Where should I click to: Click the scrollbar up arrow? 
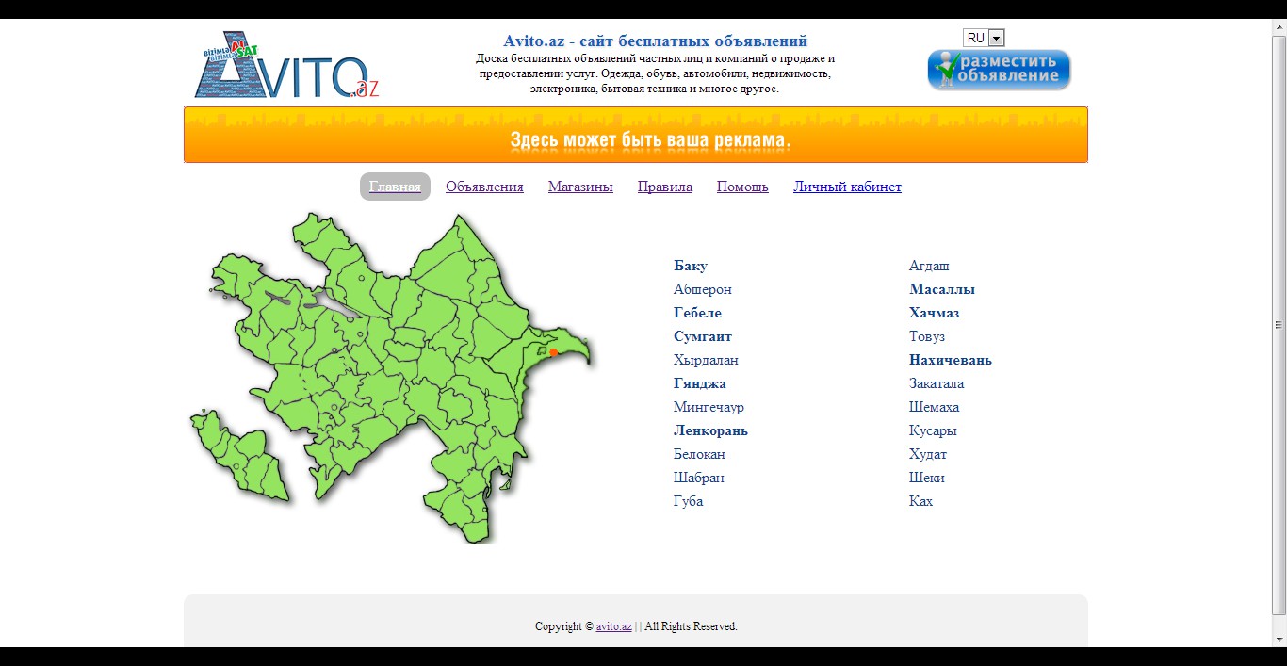click(x=1279, y=27)
